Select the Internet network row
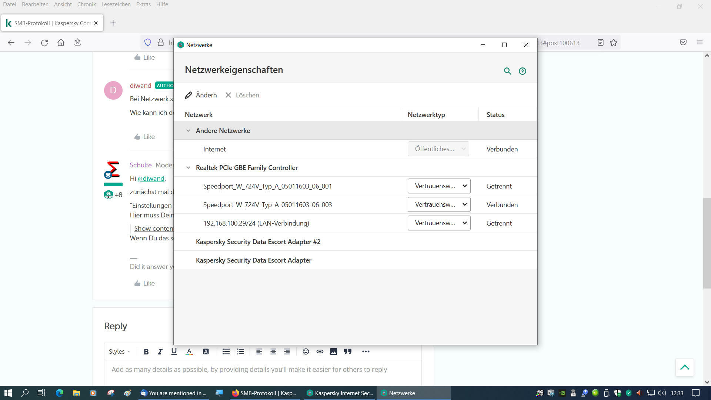This screenshot has height=400, width=711. pos(355,149)
